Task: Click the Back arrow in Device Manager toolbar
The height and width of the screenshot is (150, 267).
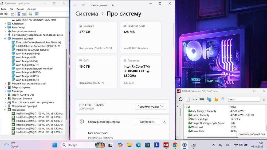Action: click(2, 14)
